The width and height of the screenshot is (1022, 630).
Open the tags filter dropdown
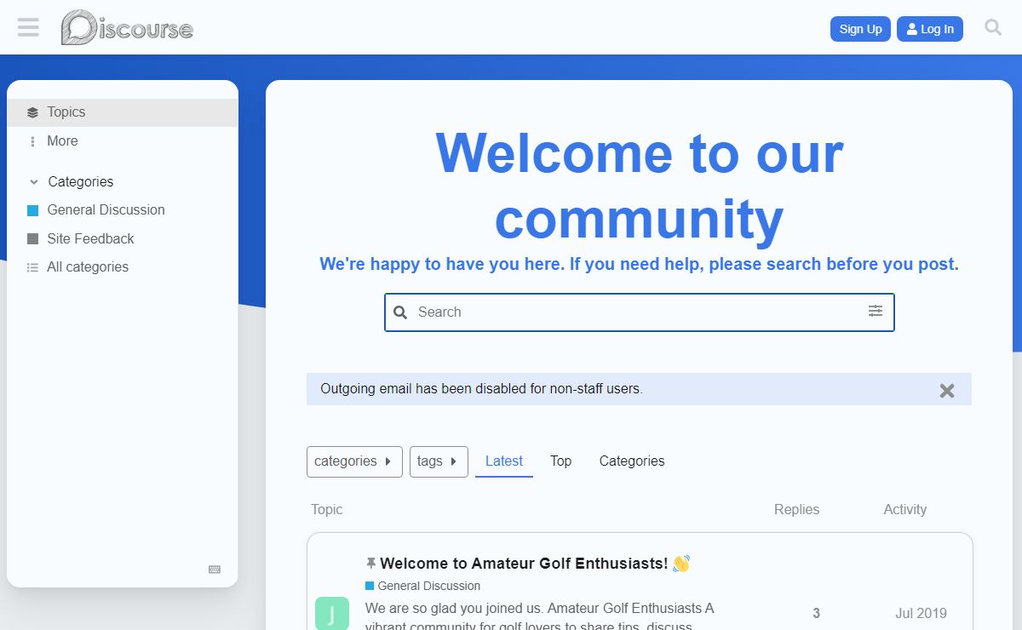pyautogui.click(x=439, y=461)
